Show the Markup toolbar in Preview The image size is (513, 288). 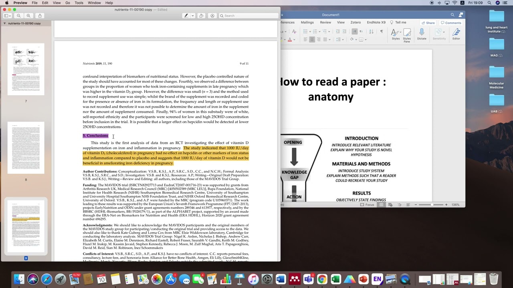pyautogui.click(x=212, y=16)
